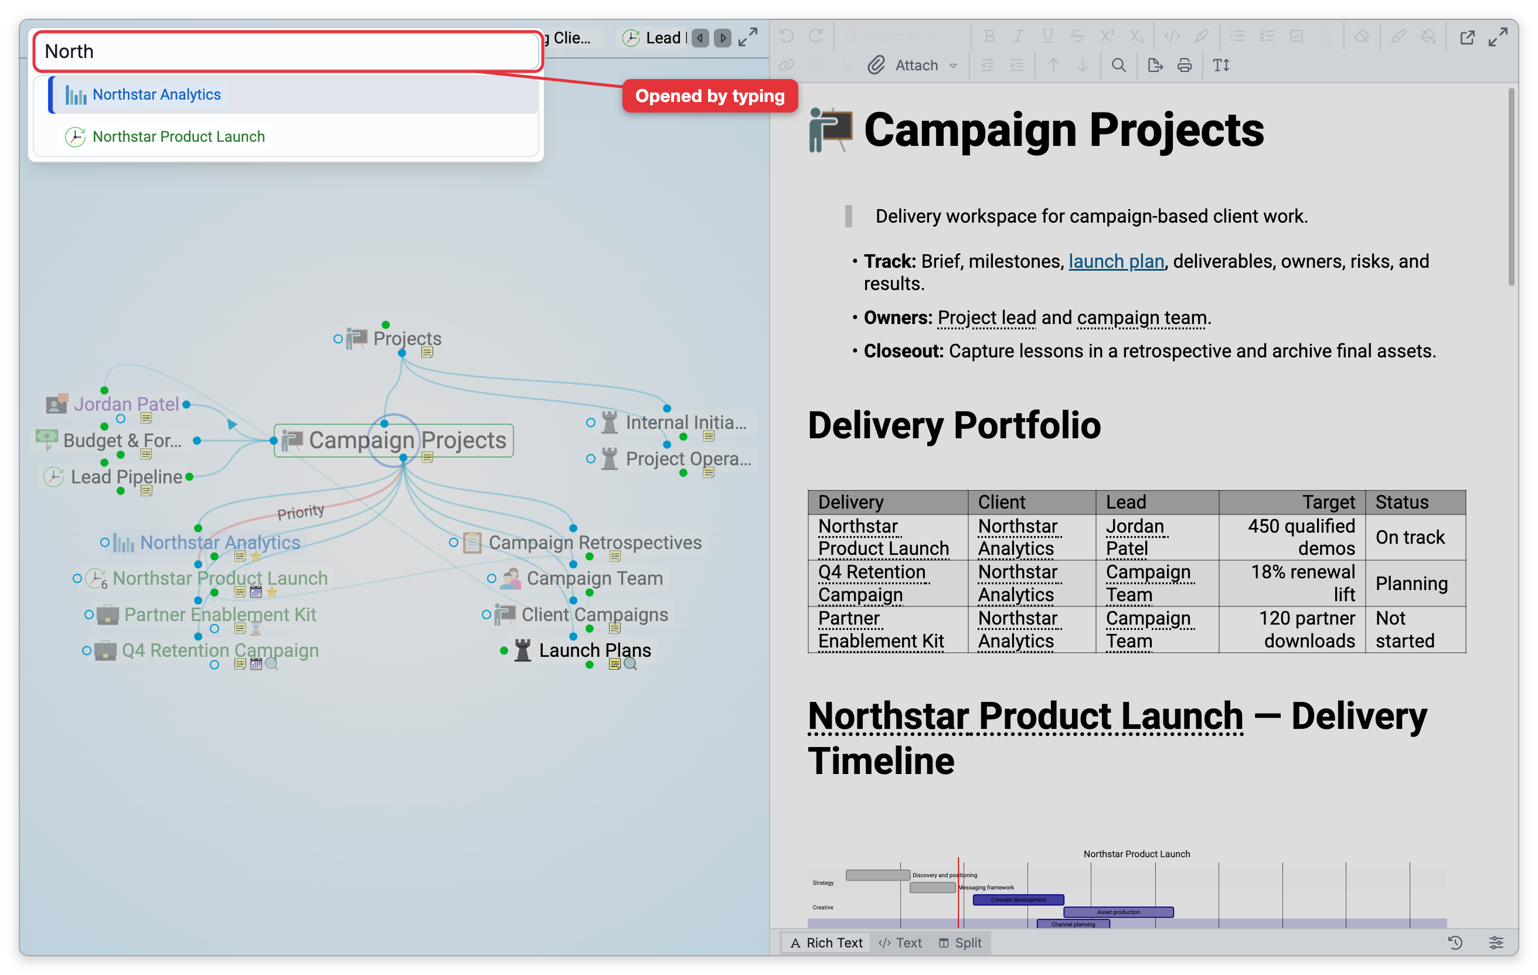The width and height of the screenshot is (1538, 975).
Task: Click the Concept development Gantt bar
Action: click(1018, 899)
